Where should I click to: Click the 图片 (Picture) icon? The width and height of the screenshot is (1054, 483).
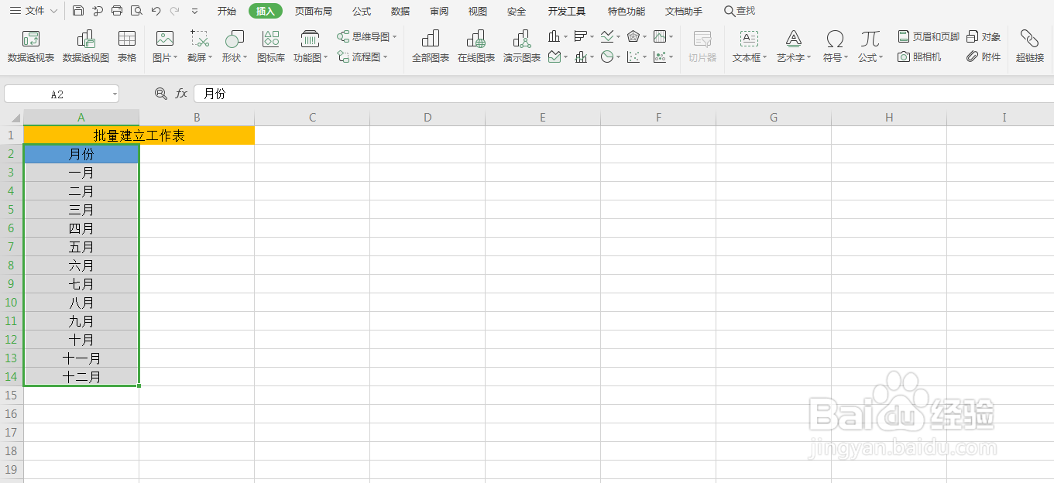tap(164, 39)
